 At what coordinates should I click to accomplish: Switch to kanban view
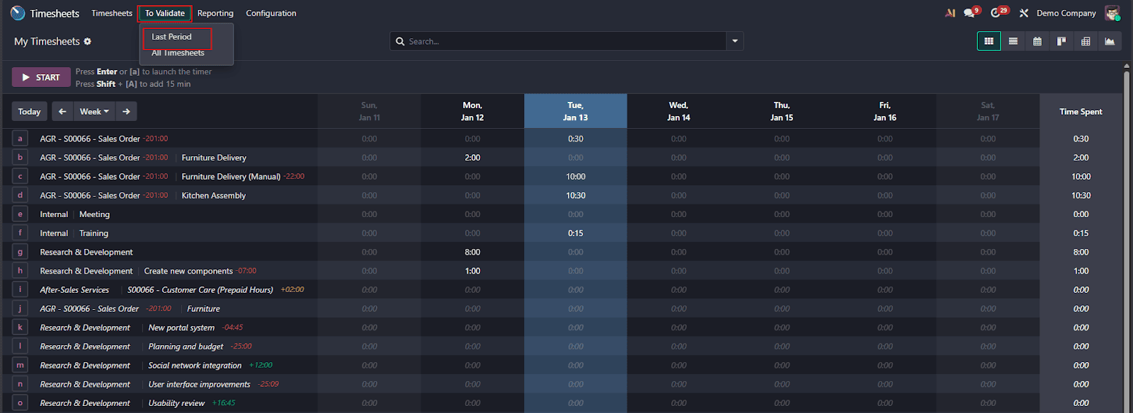(x=1061, y=41)
